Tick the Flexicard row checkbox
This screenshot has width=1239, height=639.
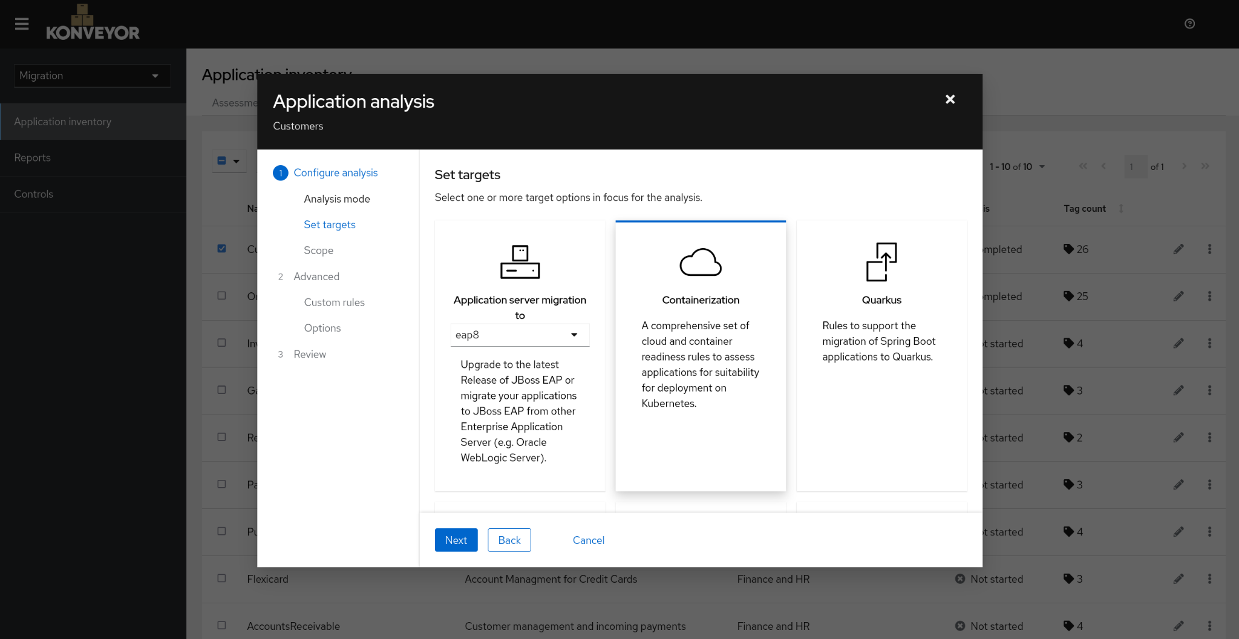(x=222, y=578)
